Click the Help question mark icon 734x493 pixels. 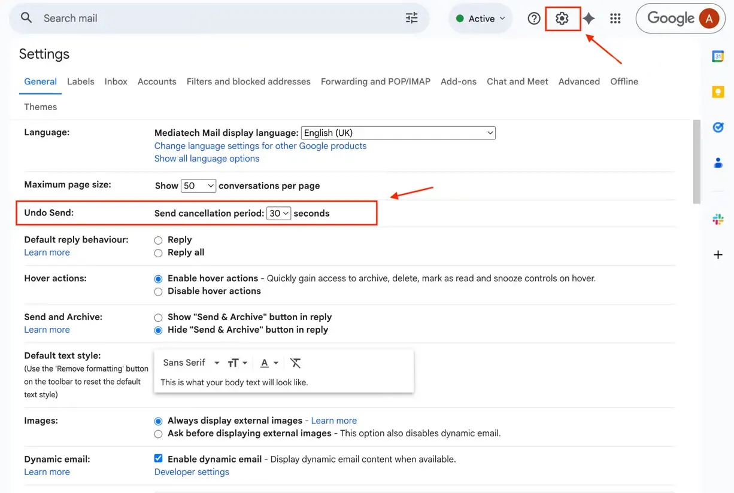533,19
